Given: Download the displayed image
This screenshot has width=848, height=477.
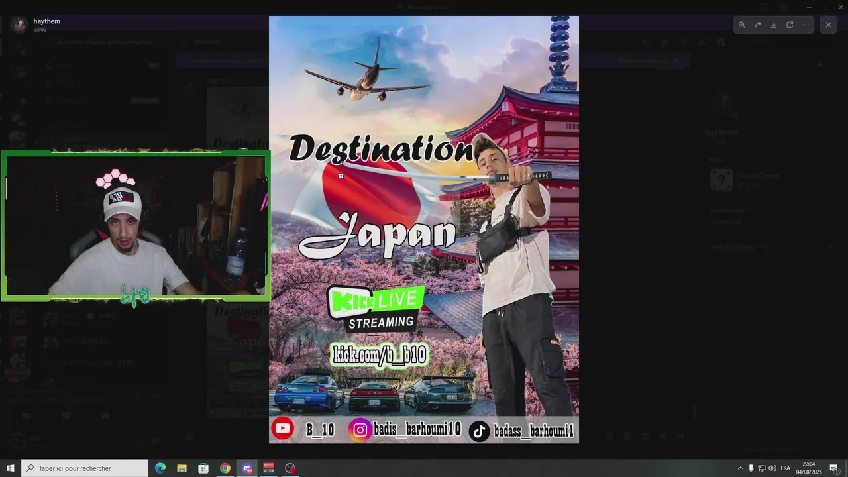Looking at the screenshot, I should click(x=774, y=25).
